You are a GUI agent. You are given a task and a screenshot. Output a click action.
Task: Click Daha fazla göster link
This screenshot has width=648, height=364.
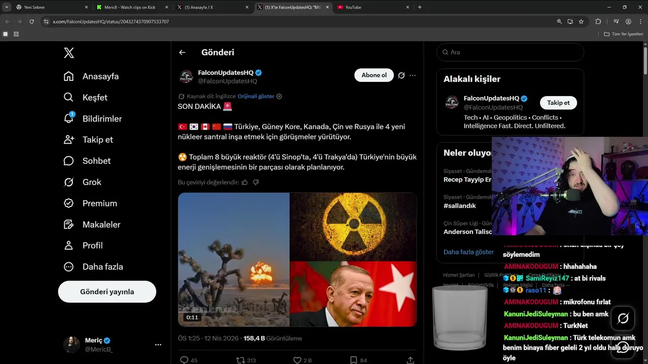[468, 252]
